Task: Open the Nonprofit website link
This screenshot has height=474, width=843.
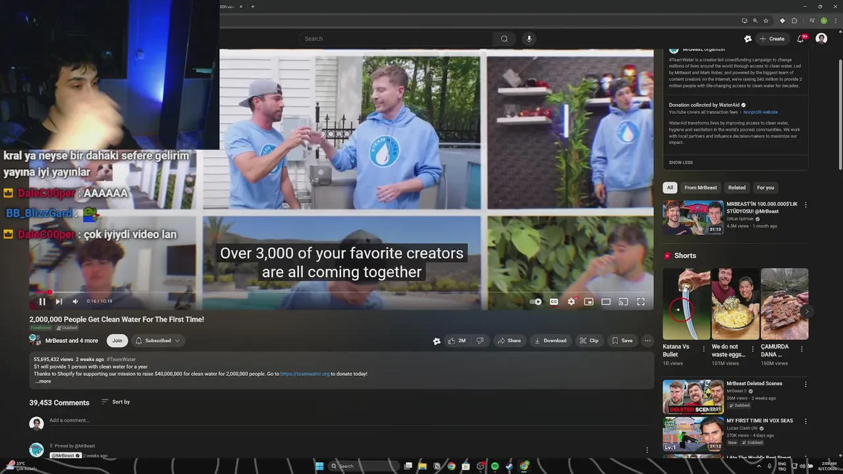Action: click(761, 112)
